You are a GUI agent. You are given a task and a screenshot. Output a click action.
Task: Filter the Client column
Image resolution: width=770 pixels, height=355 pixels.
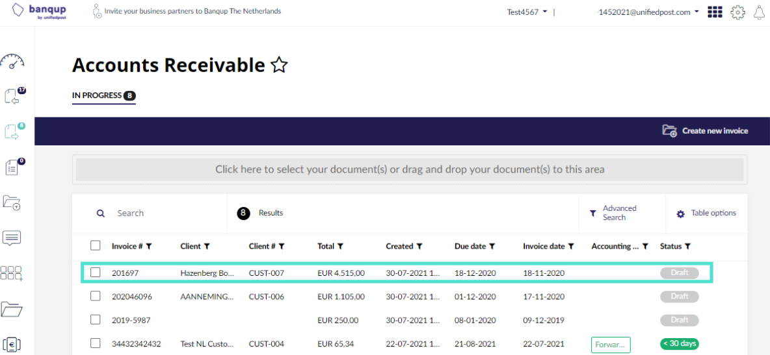207,247
